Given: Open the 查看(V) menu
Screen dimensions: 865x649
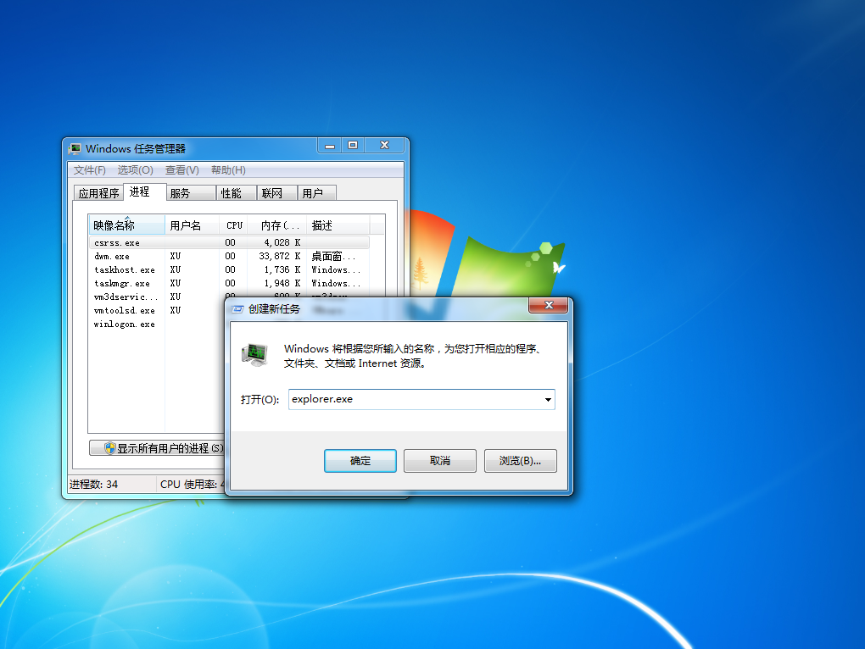Looking at the screenshot, I should point(182,170).
